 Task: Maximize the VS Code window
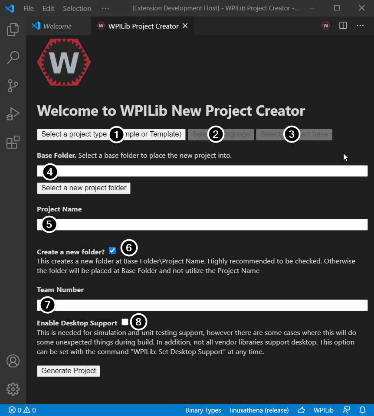(x=337, y=8)
